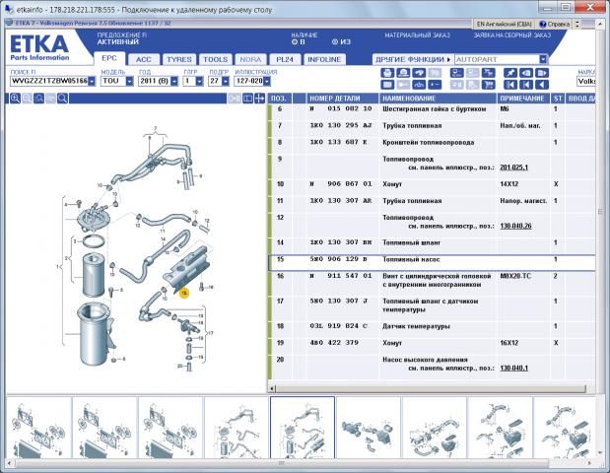The width and height of the screenshot is (610, 473).
Task: Click the third top-row toolbar icon with arrow
Action: coord(419,73)
